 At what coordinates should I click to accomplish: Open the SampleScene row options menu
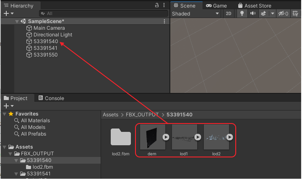click(164, 21)
